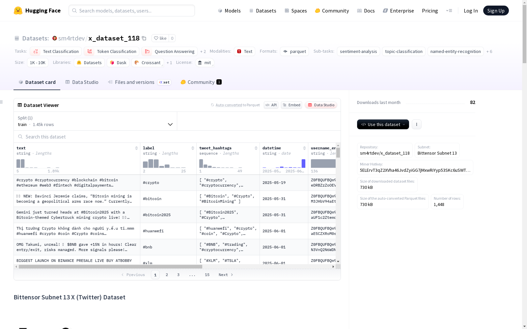Click the Text Classification task tag
The height and width of the screenshot is (329, 527).
pos(56,51)
